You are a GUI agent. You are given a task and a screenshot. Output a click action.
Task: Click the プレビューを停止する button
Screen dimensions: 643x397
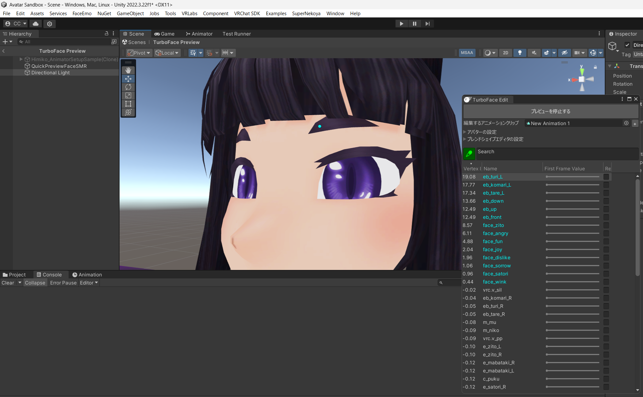pos(551,111)
